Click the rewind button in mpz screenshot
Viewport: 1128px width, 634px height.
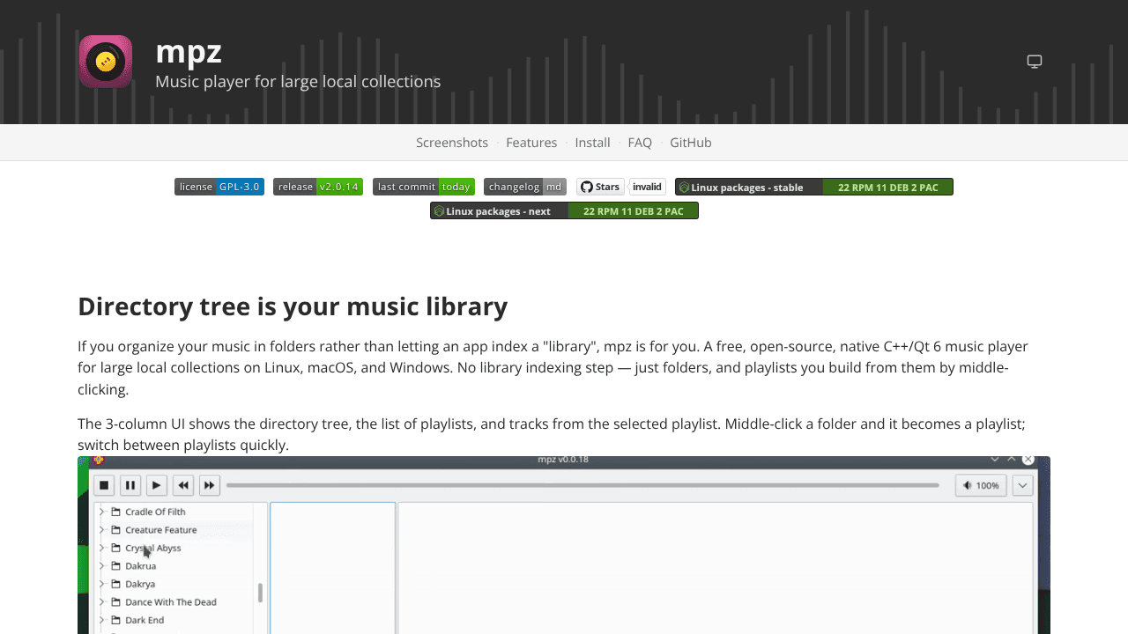point(182,485)
